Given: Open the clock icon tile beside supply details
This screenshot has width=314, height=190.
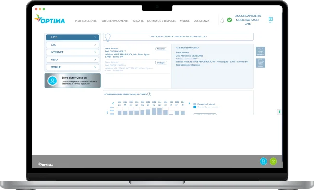Looking at the screenshot, I should (261, 51).
